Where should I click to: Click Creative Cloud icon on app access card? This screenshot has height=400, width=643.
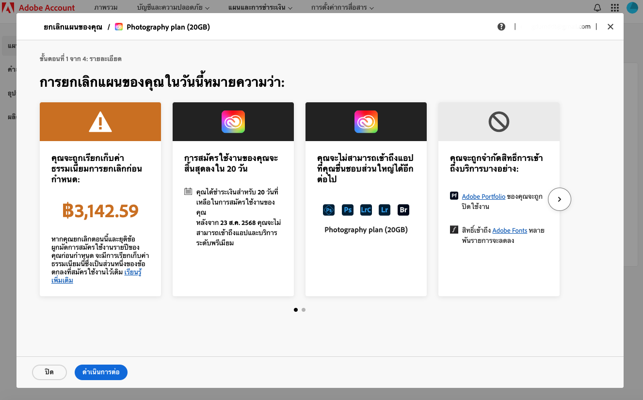[366, 122]
